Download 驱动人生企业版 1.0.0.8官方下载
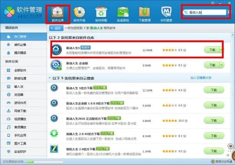 214,105
